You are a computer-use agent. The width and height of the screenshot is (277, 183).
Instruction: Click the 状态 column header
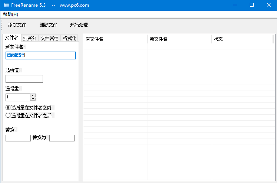click(242, 39)
